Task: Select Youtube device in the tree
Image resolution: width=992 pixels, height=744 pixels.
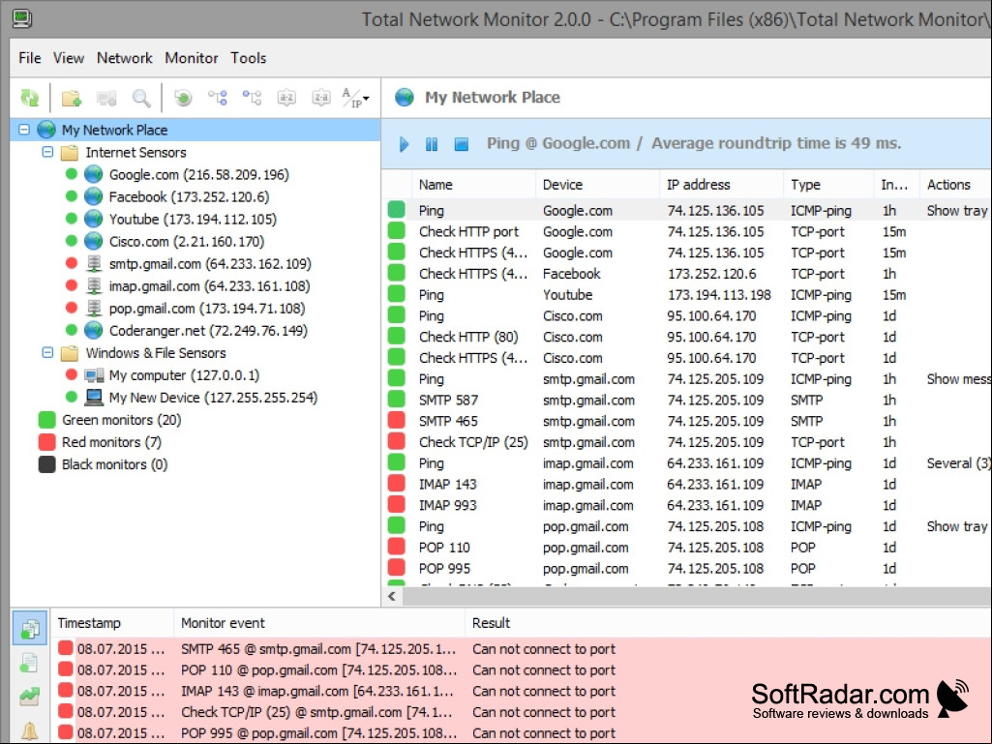Action: point(193,219)
